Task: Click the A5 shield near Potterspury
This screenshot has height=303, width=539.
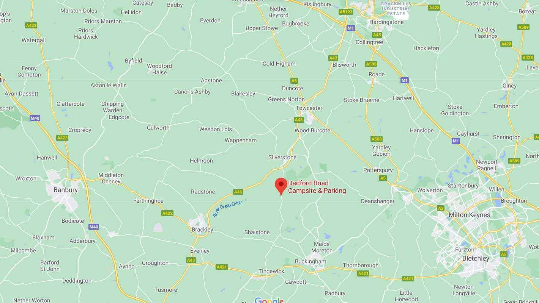Action: tap(383, 178)
